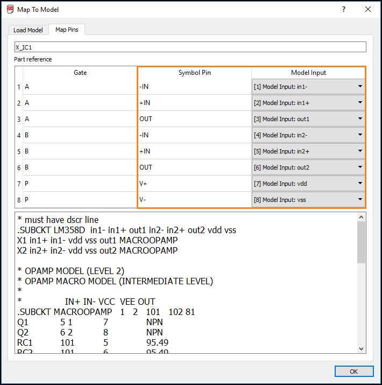Click the X_IC1 part reference field
Image resolution: width=382 pixels, height=385 pixels.
pos(190,47)
